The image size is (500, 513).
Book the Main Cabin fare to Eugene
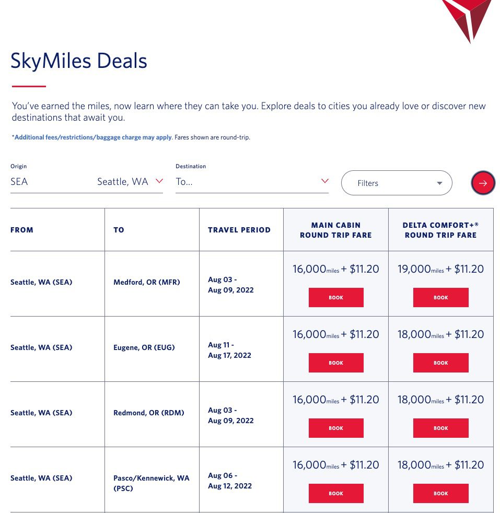[336, 363]
